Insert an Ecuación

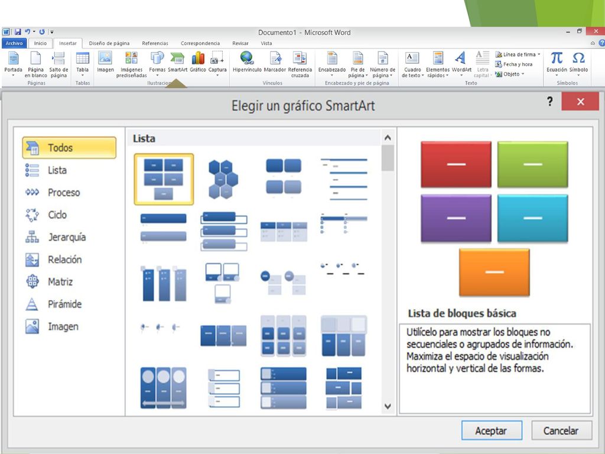[x=557, y=63]
